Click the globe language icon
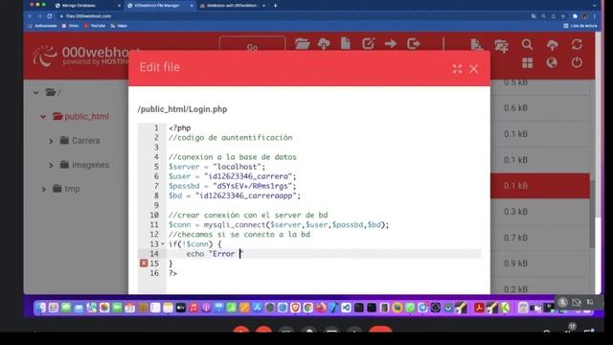The image size is (613, 345). pyautogui.click(x=552, y=62)
